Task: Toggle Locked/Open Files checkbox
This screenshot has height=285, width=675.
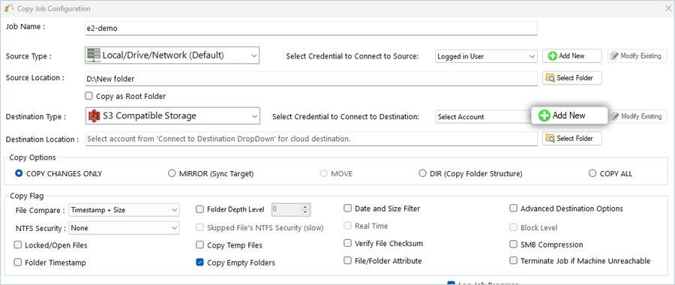Action: point(18,245)
